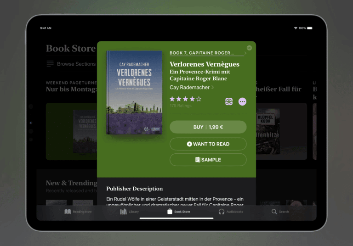The height and width of the screenshot is (246, 353).
Task: Select the Publisher Description heading
Action: (x=134, y=189)
